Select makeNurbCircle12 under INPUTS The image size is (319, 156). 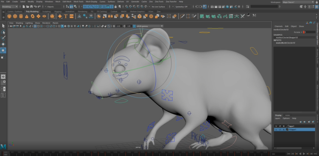[286, 43]
